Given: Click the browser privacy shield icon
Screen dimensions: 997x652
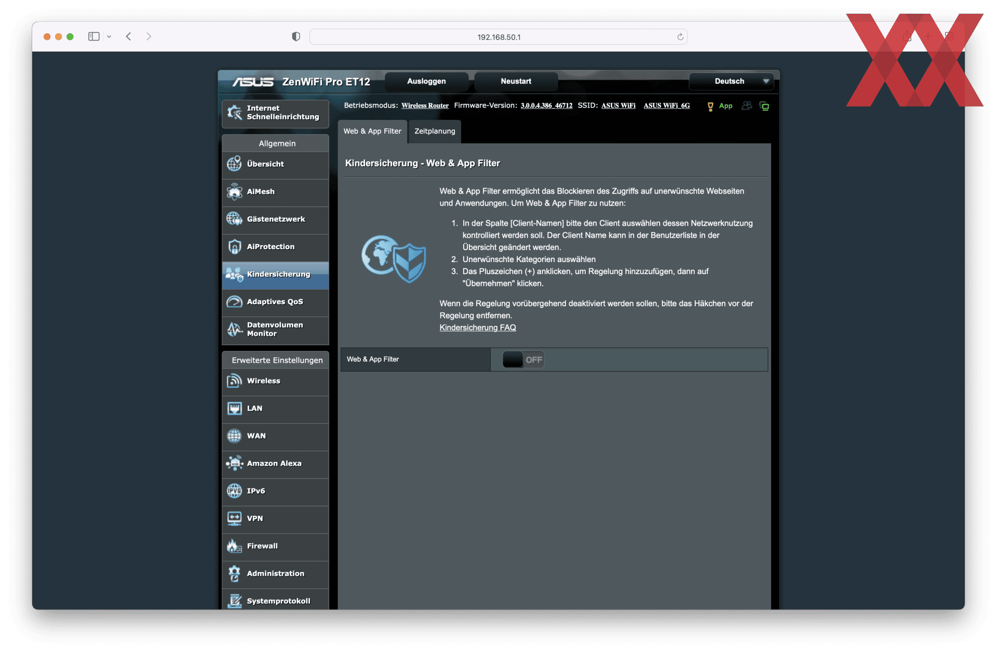Looking at the screenshot, I should tap(296, 36).
